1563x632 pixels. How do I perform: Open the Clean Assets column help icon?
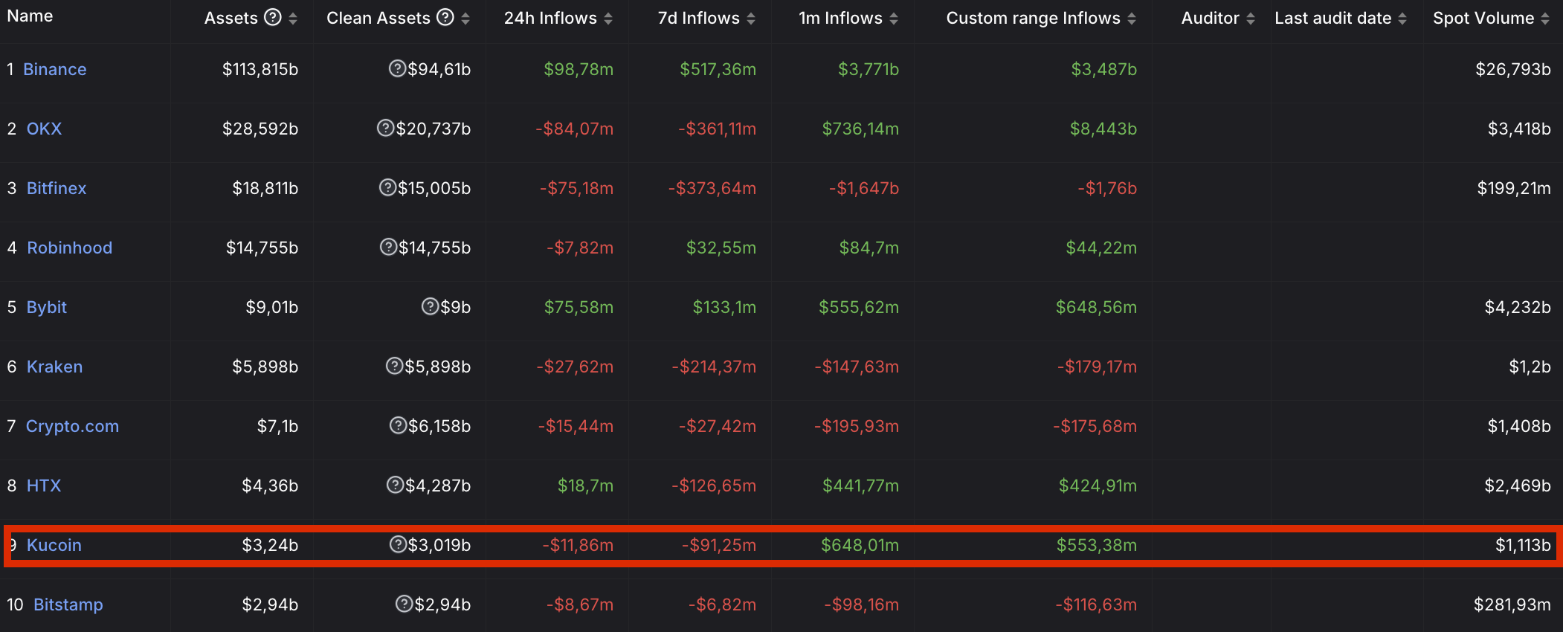coord(445,17)
